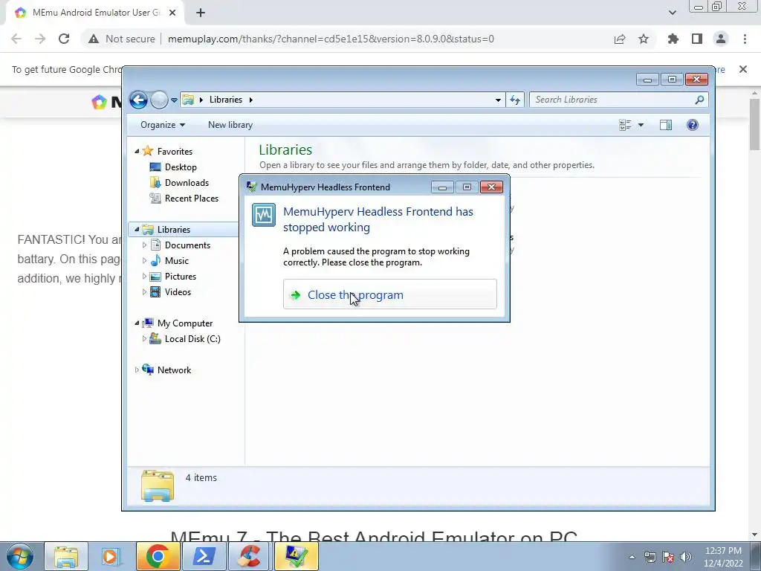Open Windows Media Player from the taskbar
The width and height of the screenshot is (761, 571).
pos(110,556)
